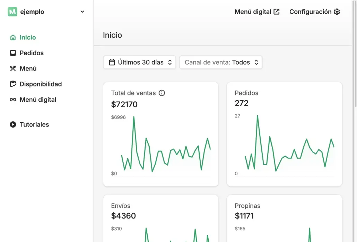Open the Canal de venta filter dropdown

pyautogui.click(x=221, y=62)
